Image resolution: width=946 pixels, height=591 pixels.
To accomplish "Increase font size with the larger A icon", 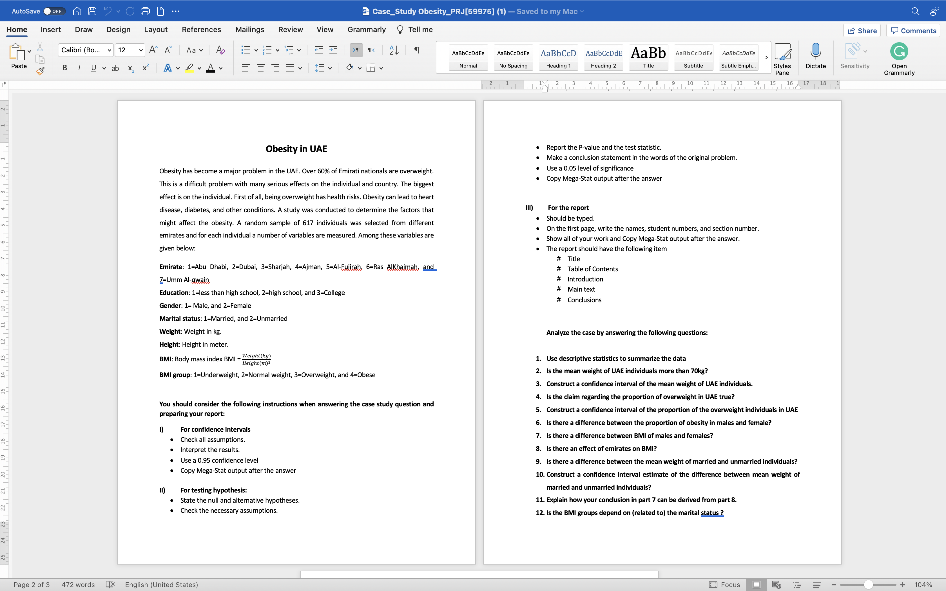I will point(153,50).
